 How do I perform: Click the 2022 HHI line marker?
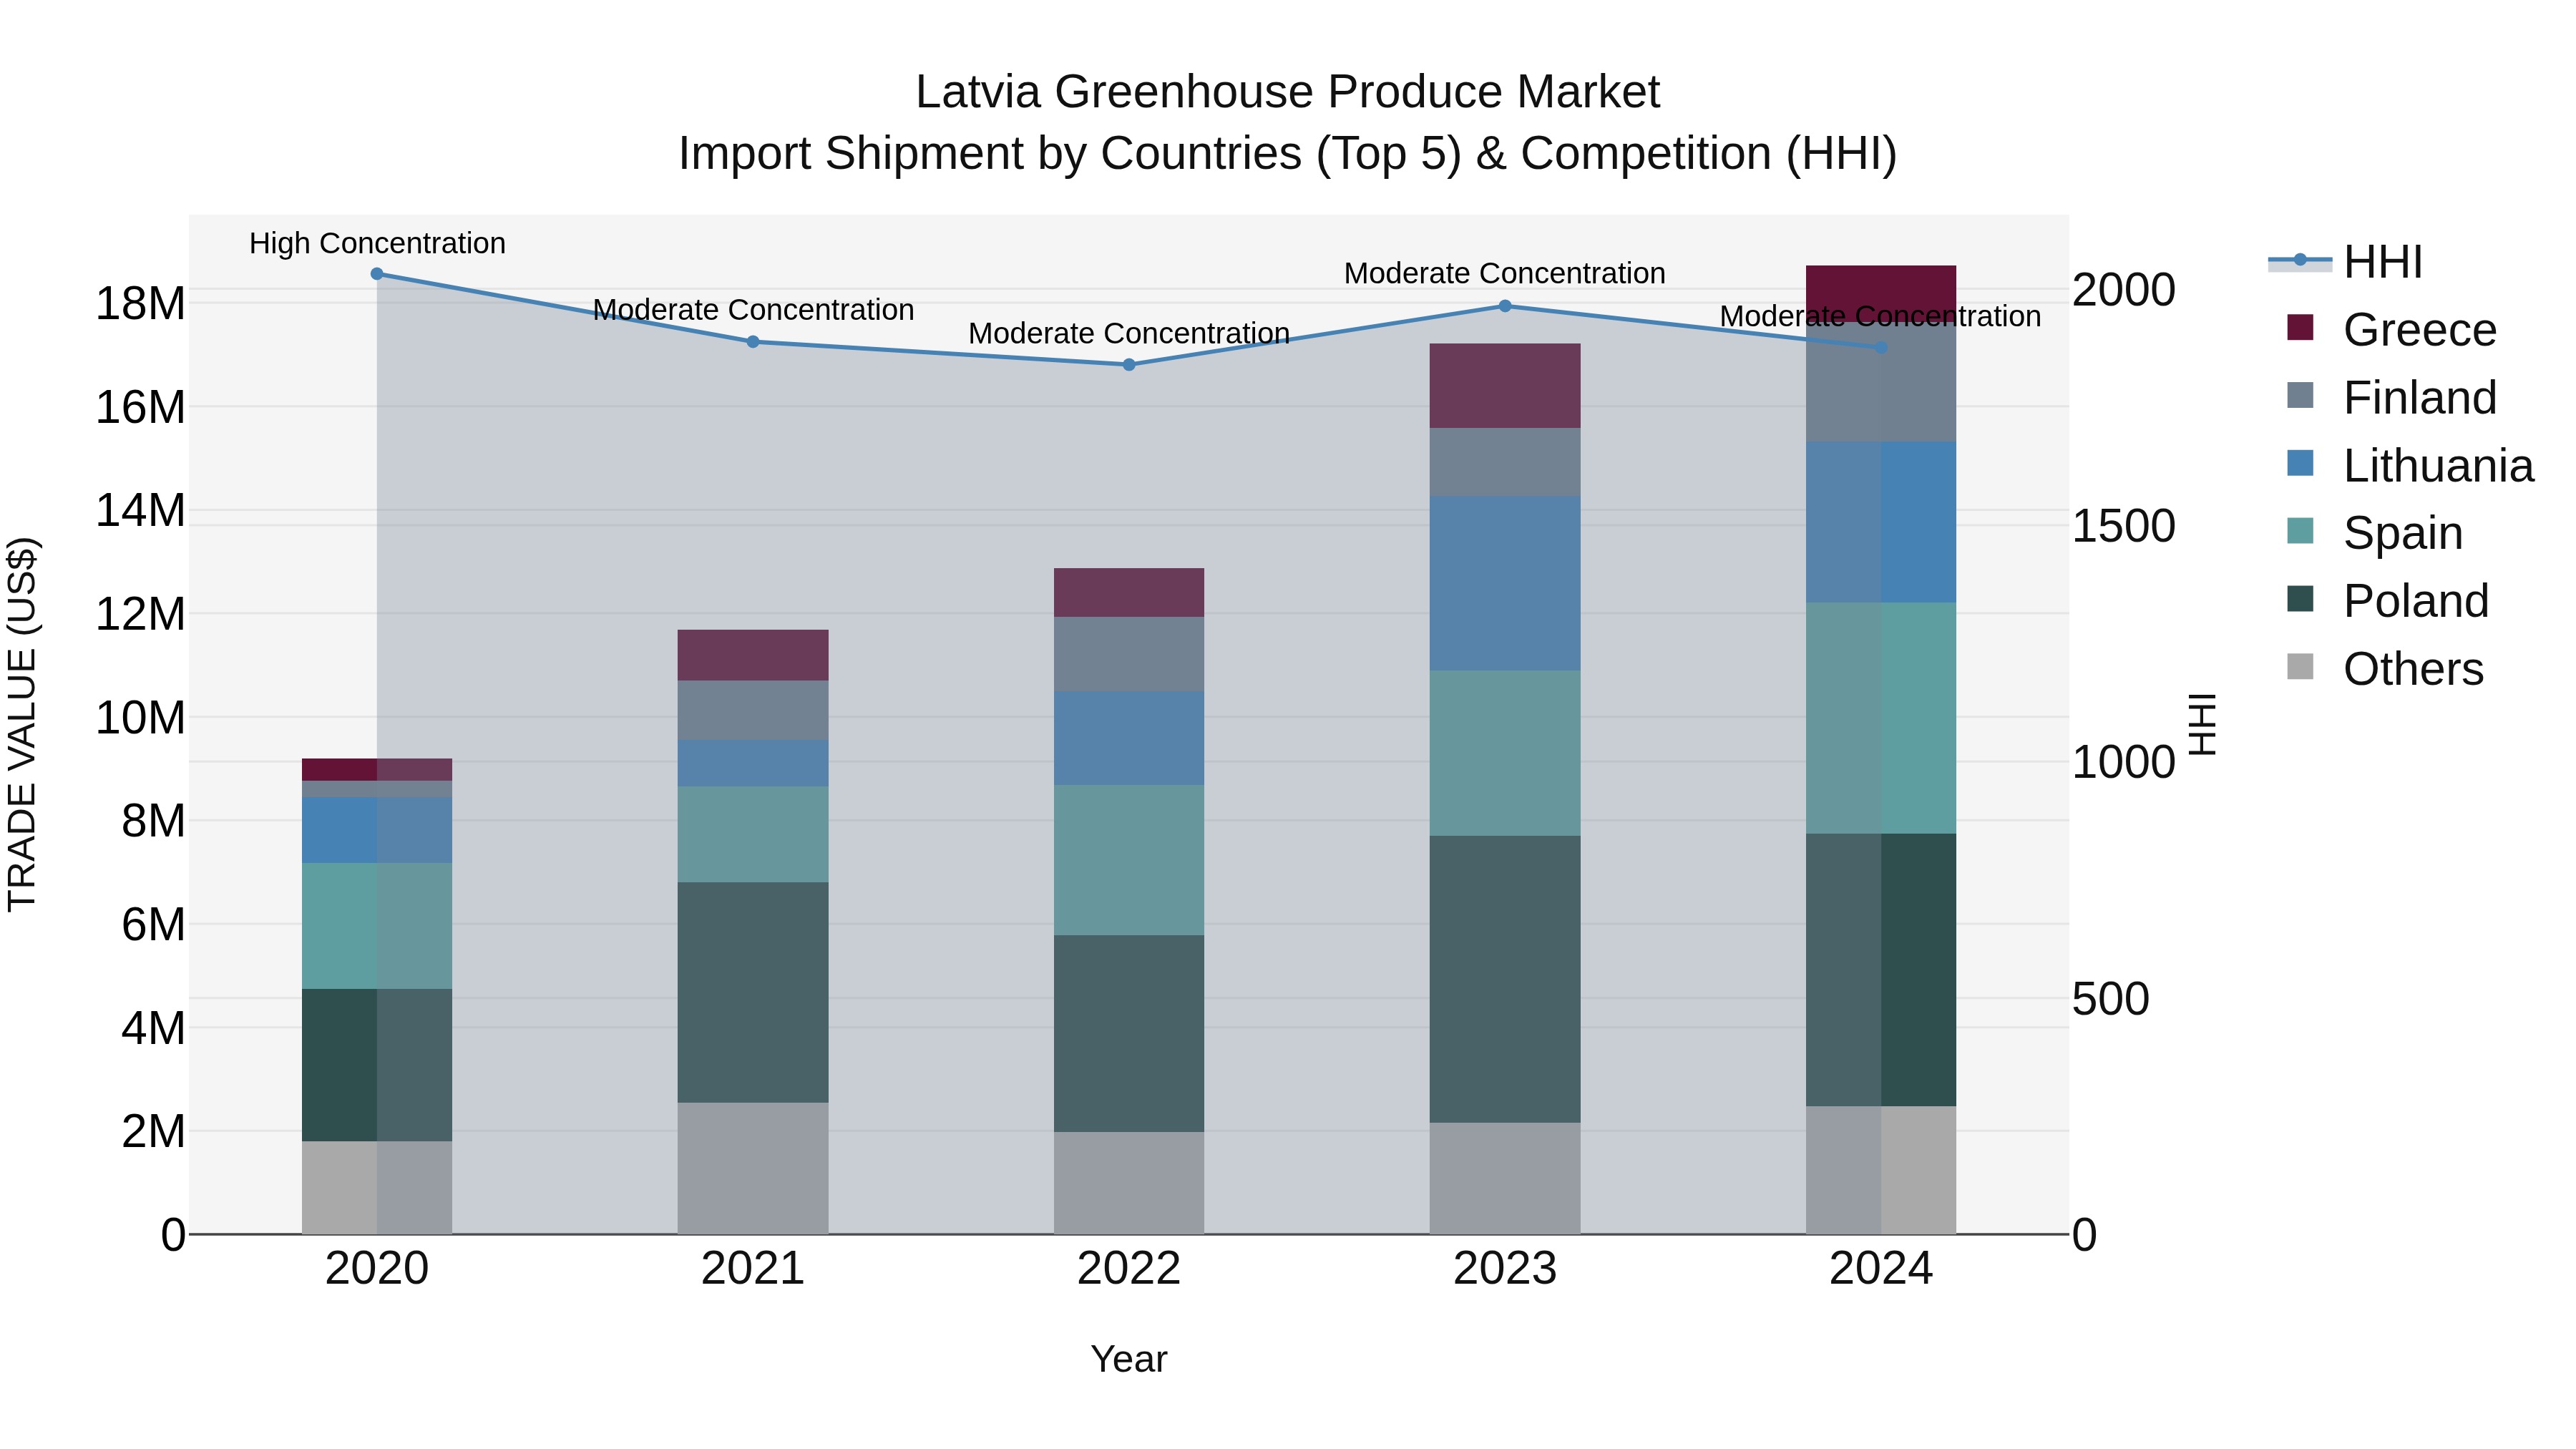[x=1129, y=365]
